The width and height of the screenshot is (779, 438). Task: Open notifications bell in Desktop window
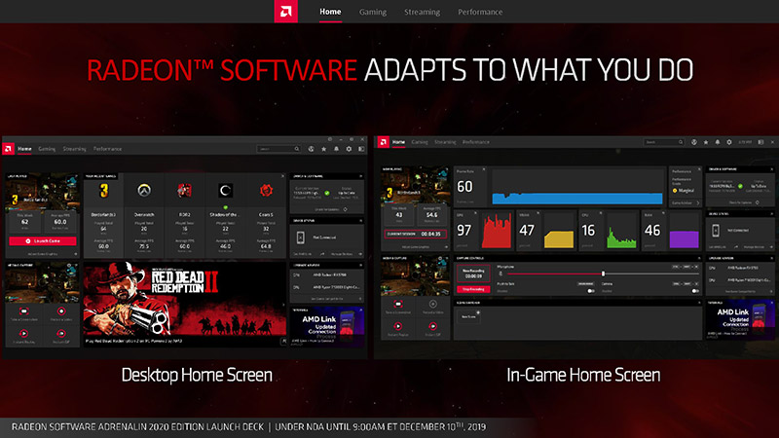click(336, 149)
